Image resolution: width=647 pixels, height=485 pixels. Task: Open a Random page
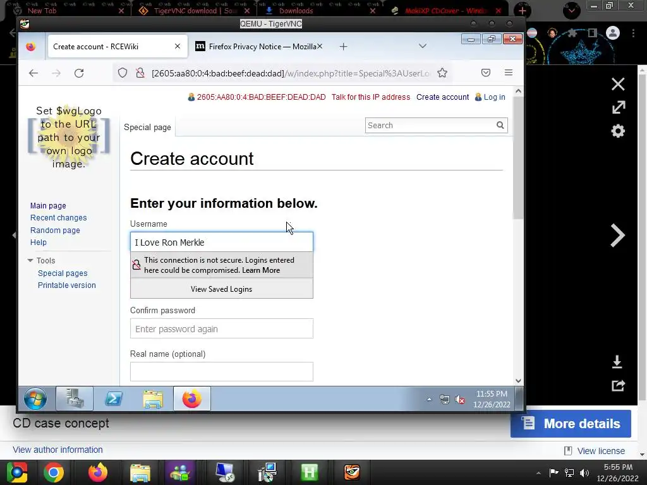tap(55, 231)
